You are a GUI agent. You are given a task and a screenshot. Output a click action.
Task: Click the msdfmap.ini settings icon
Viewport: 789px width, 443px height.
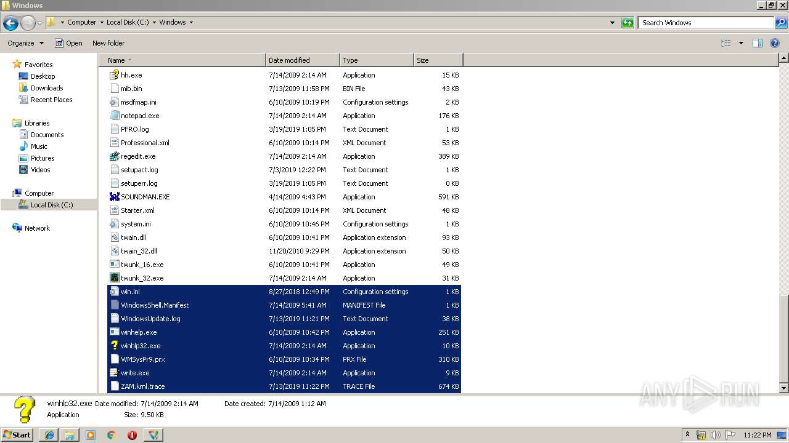(114, 102)
